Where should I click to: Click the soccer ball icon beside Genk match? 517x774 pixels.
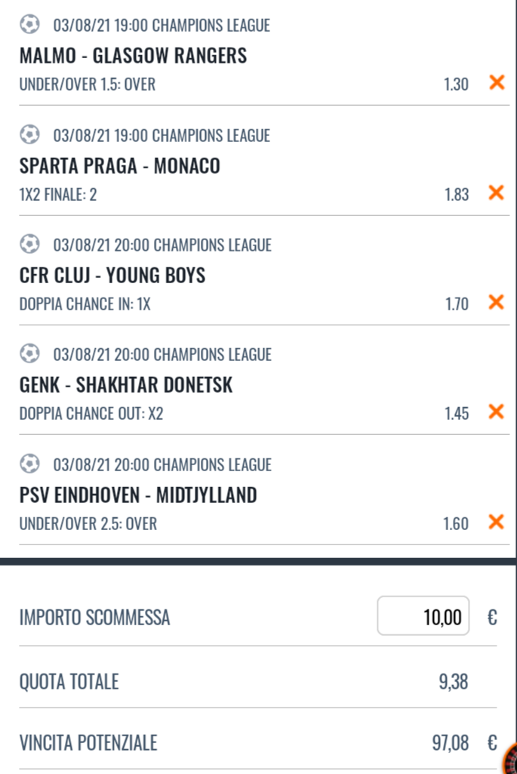pos(29,353)
